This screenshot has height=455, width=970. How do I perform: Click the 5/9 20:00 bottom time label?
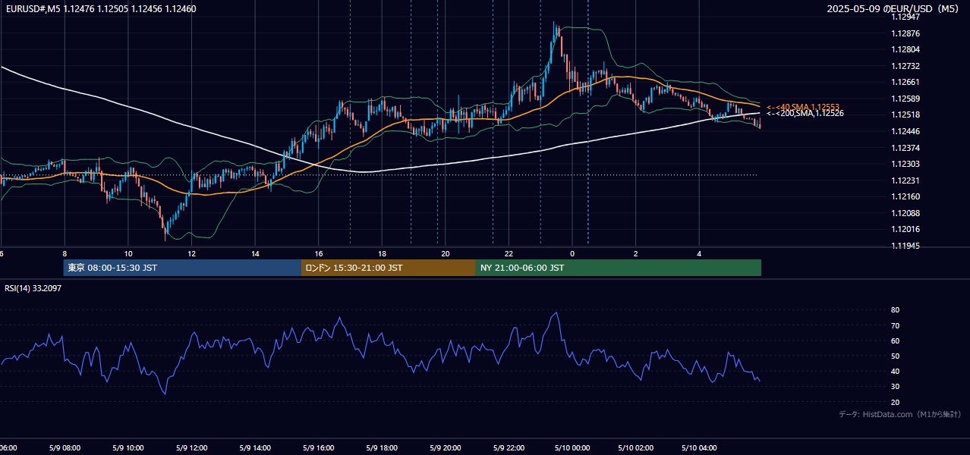(x=446, y=447)
